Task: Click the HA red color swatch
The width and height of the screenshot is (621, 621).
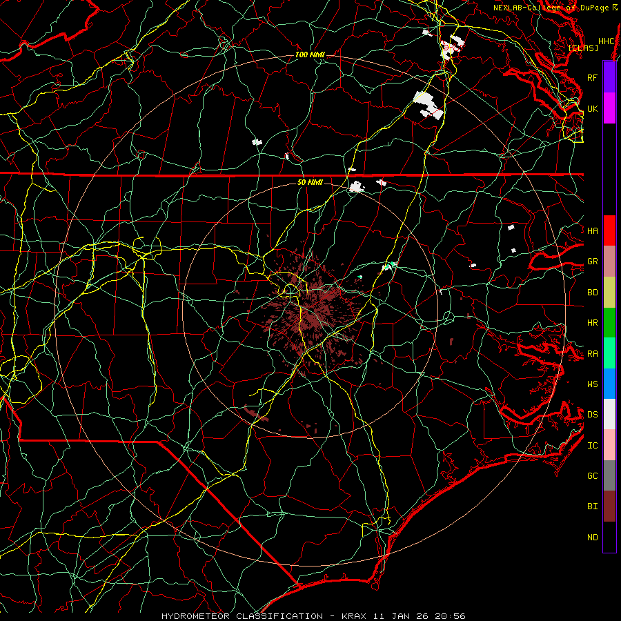Action: point(609,230)
